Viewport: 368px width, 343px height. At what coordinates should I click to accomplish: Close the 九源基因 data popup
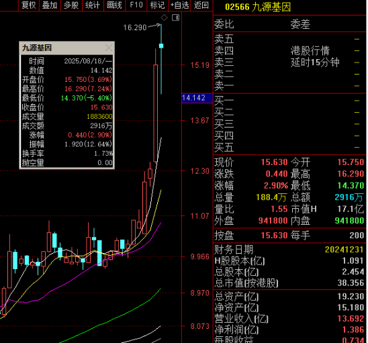click(x=109, y=48)
